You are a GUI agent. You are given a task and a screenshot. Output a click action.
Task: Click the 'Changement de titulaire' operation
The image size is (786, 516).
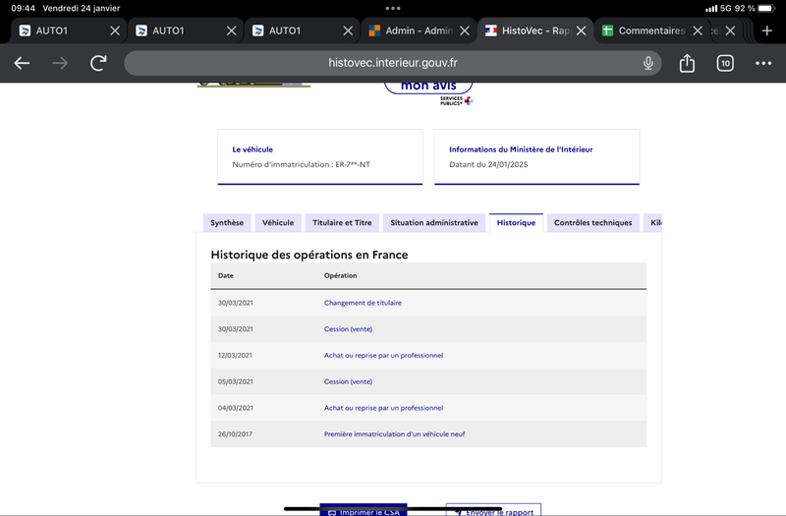(363, 303)
